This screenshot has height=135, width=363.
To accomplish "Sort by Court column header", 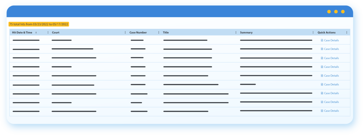I will pos(56,32).
